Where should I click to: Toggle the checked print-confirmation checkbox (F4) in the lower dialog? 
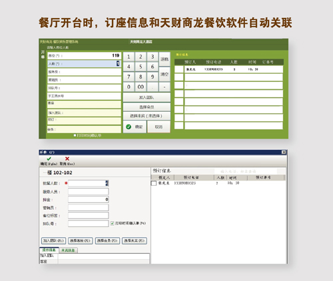click(113, 223)
